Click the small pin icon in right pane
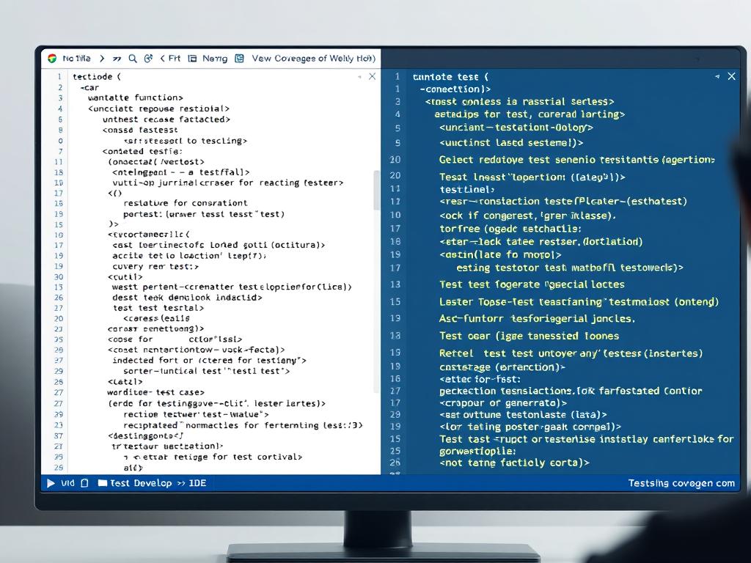 pyautogui.click(x=717, y=76)
